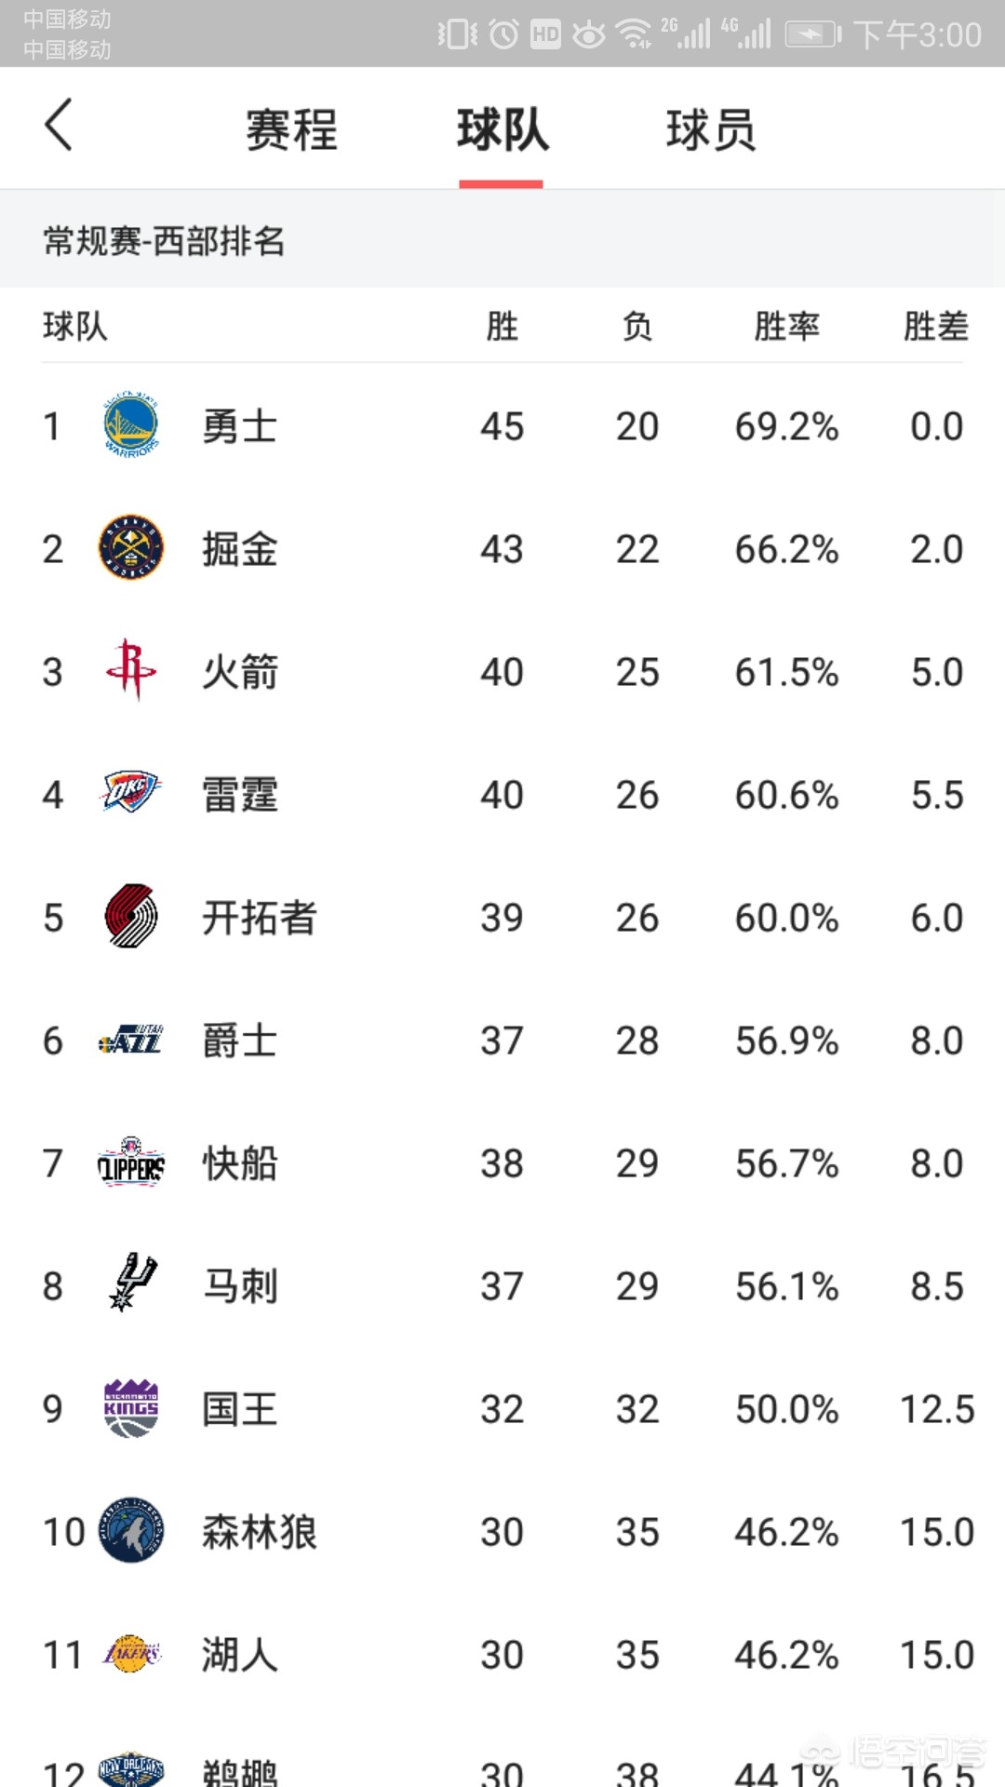The height and width of the screenshot is (1787, 1005).
Task: Tap the back arrow icon
Action: [59, 125]
